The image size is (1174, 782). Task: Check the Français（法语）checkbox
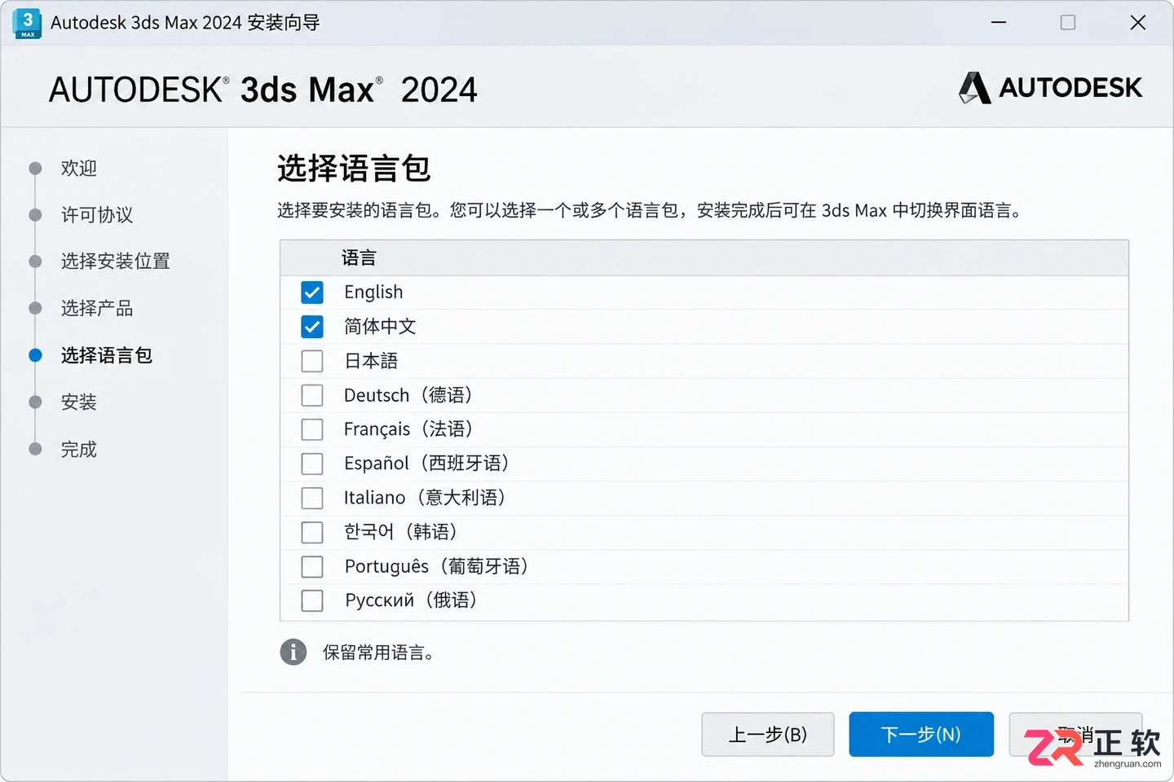coord(312,429)
